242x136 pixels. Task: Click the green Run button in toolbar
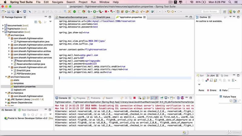94,11
